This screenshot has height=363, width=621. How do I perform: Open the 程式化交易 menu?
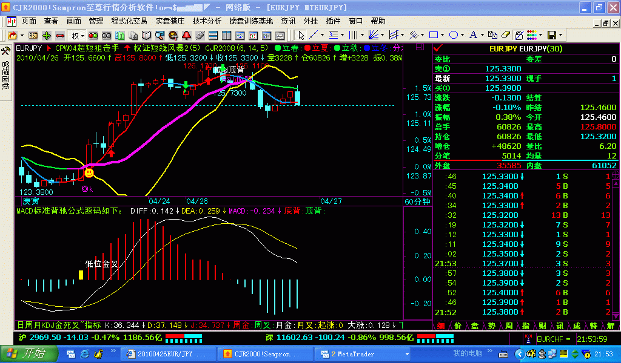point(129,21)
